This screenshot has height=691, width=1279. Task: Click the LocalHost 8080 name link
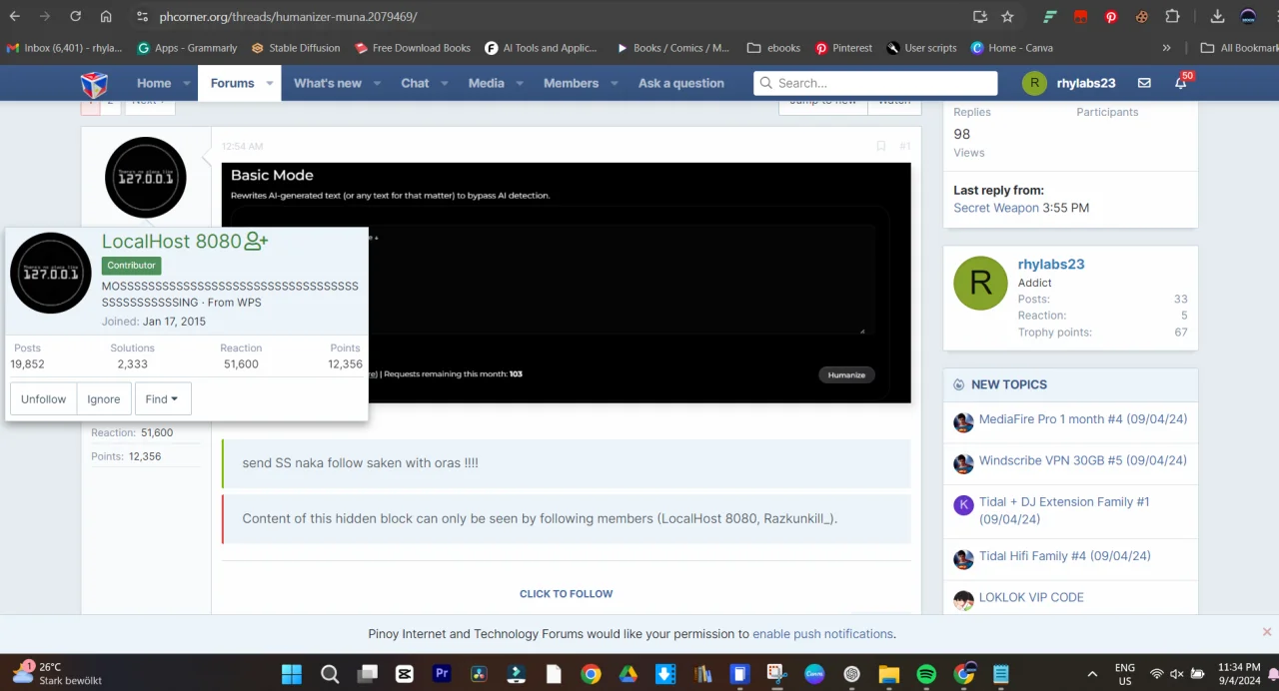[x=172, y=241]
